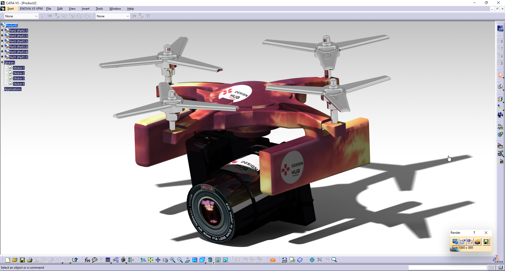Save with the bottom toolbar floppy icon

coord(22,260)
